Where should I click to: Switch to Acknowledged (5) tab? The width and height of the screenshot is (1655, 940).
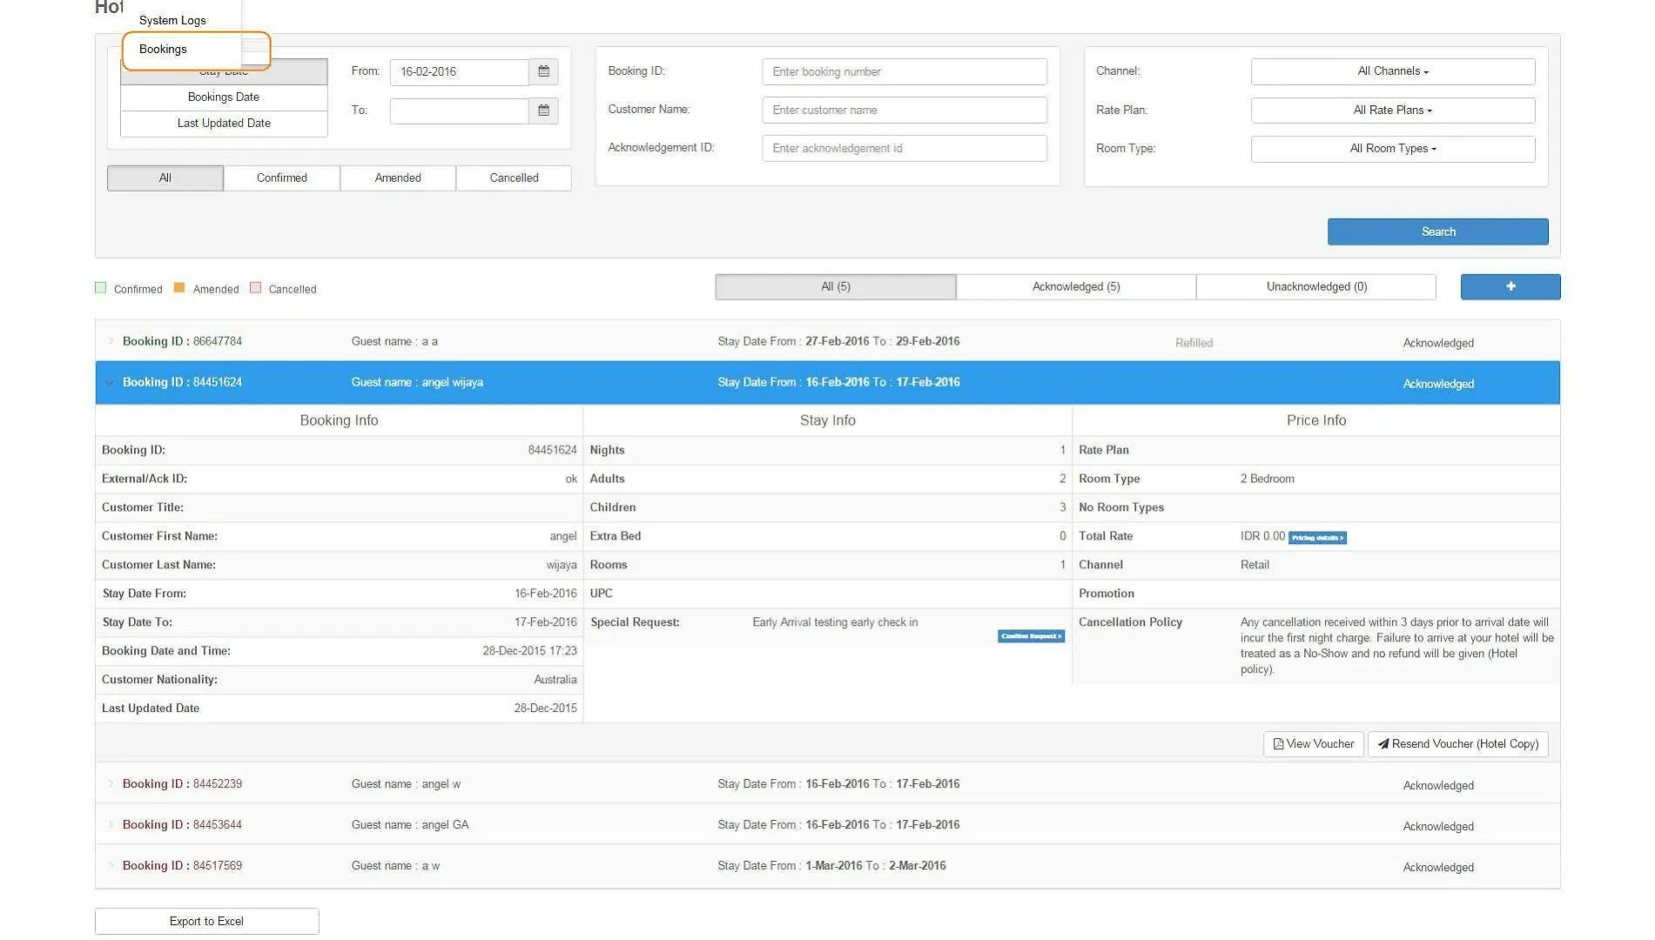pyautogui.click(x=1076, y=286)
